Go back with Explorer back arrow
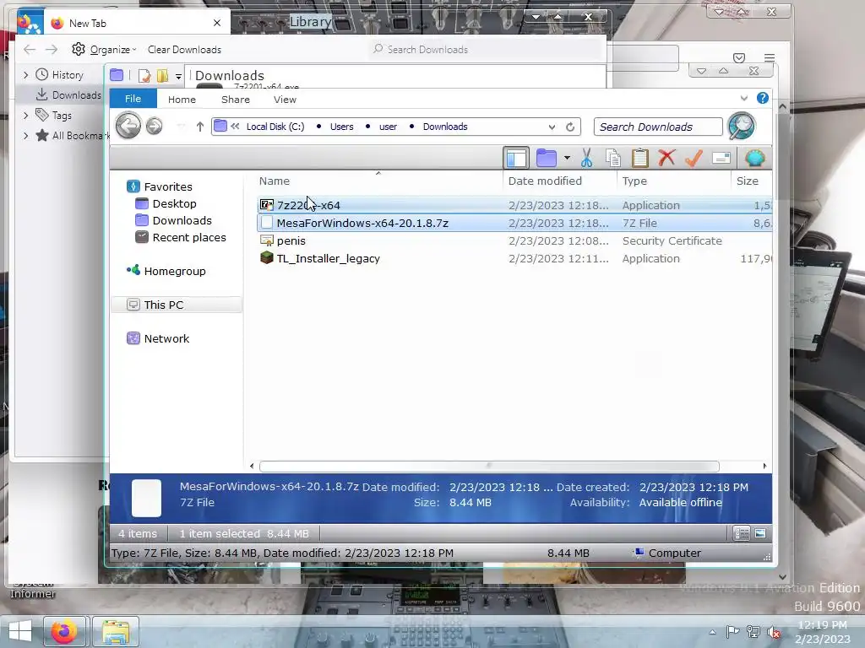The width and height of the screenshot is (865, 648). click(128, 126)
